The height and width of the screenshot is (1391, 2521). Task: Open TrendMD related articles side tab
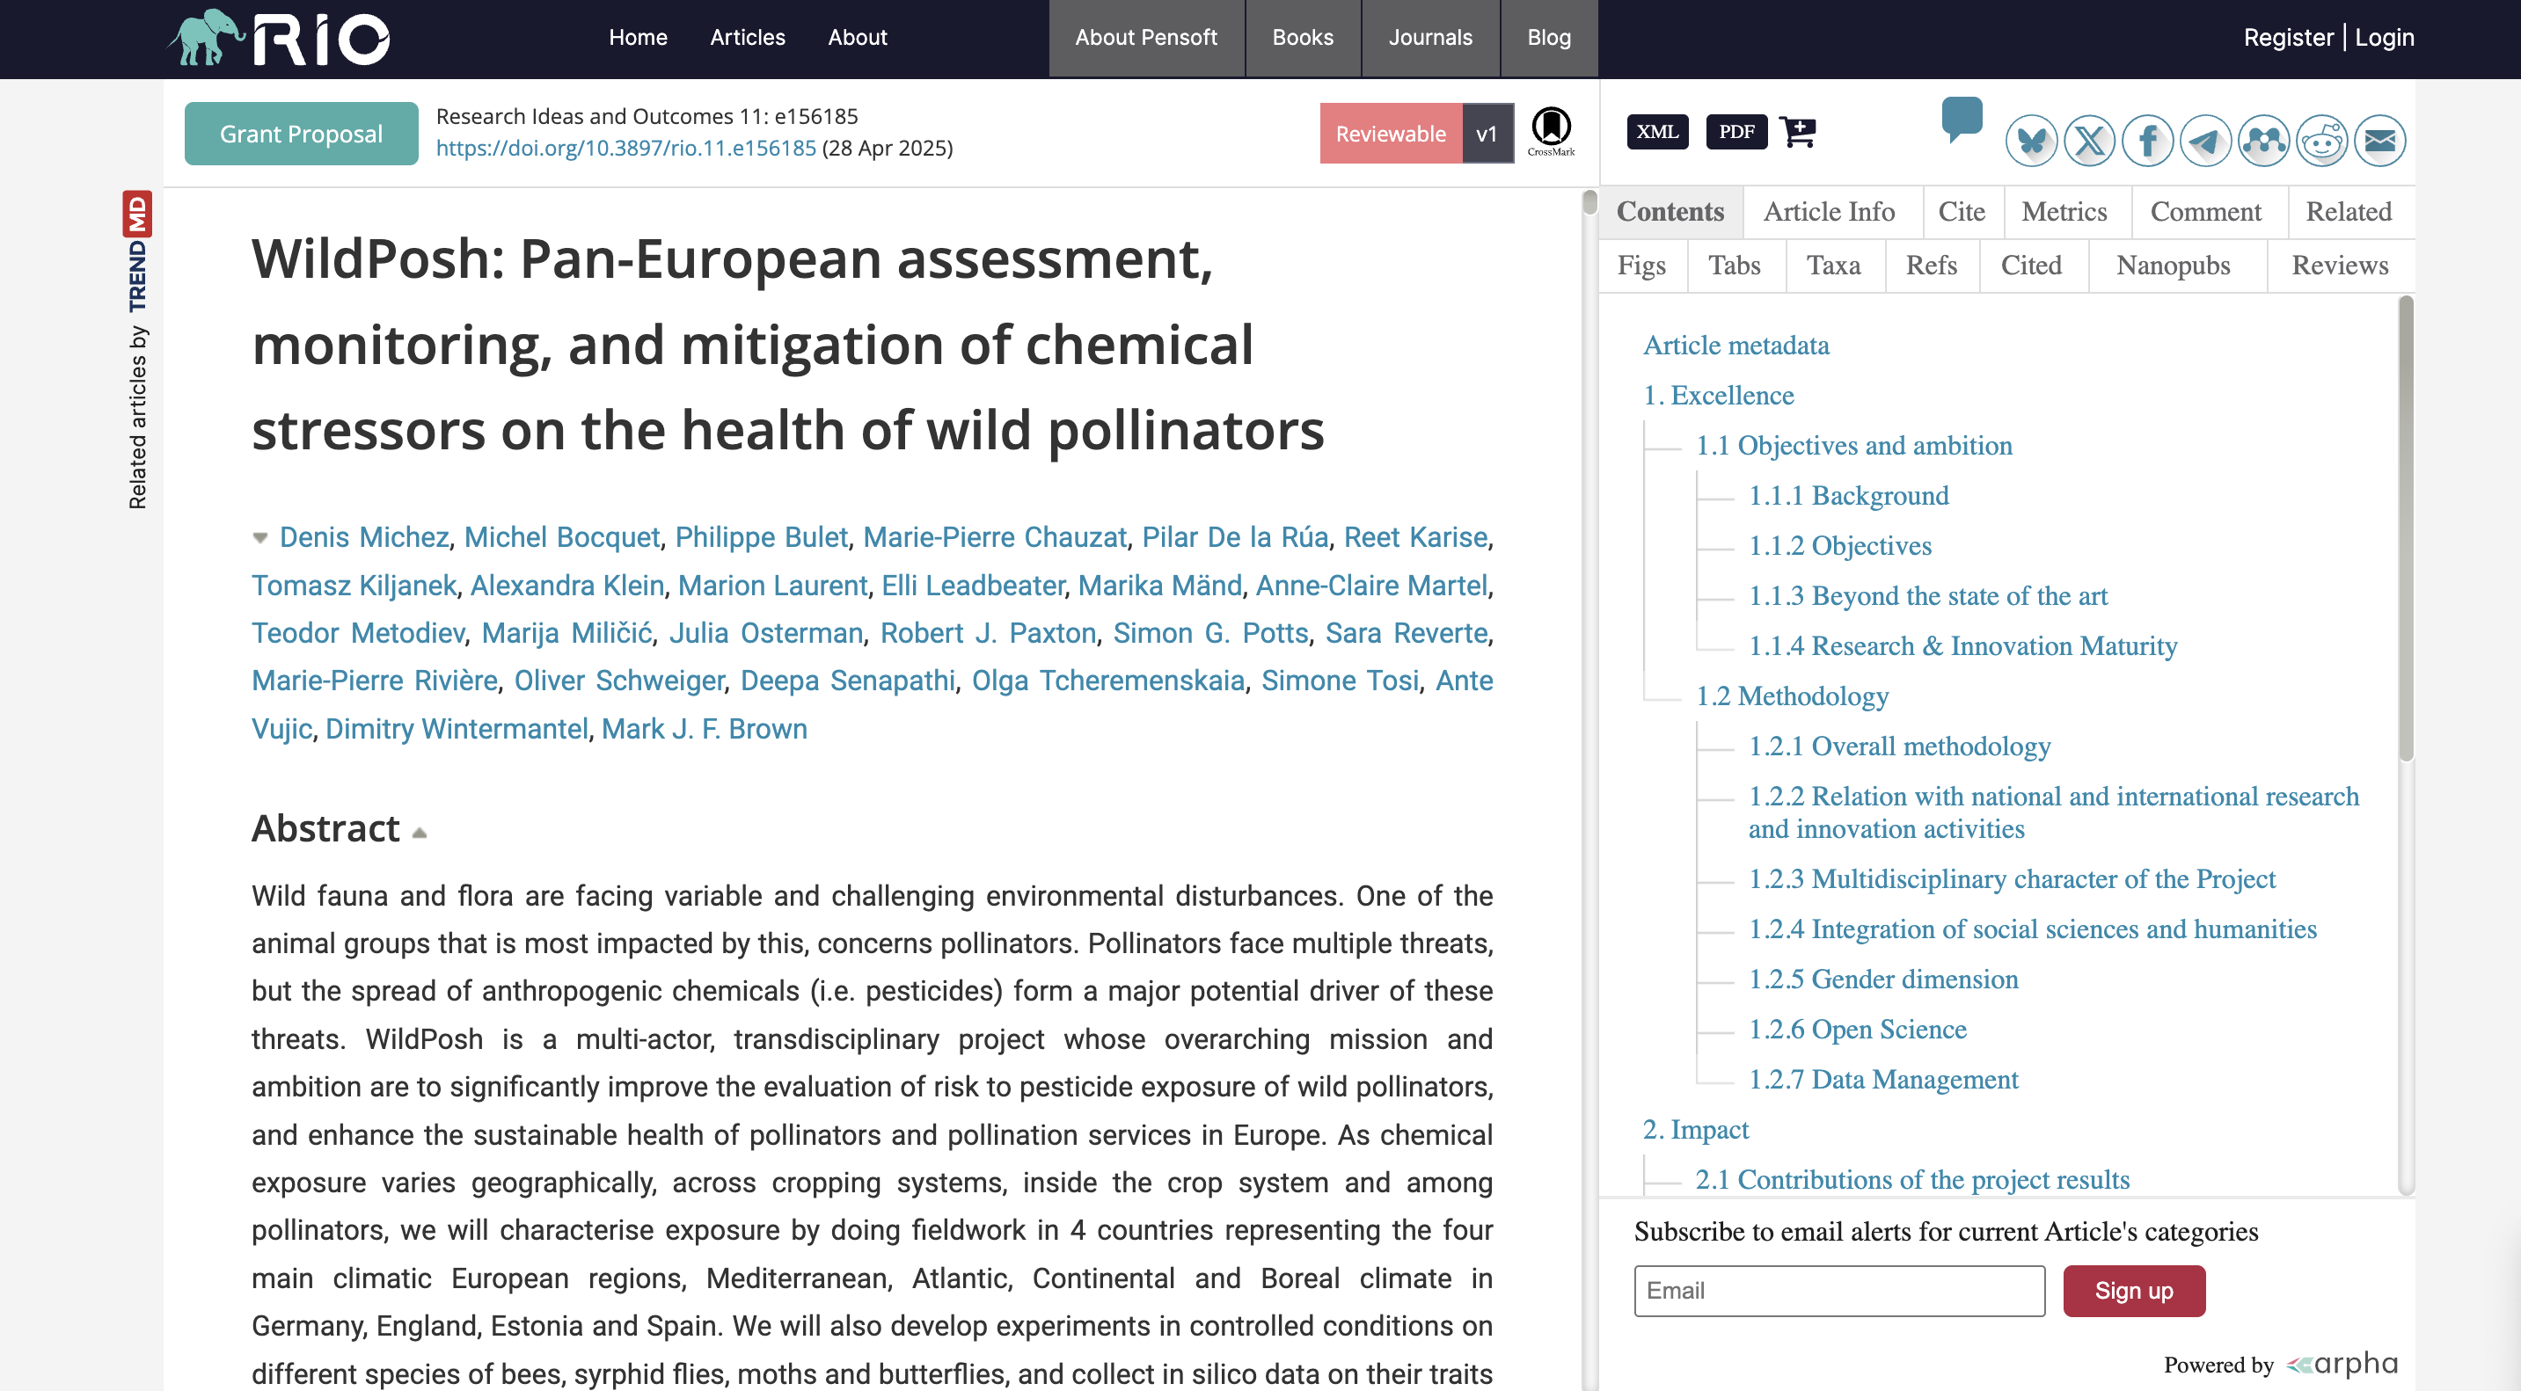(x=137, y=350)
